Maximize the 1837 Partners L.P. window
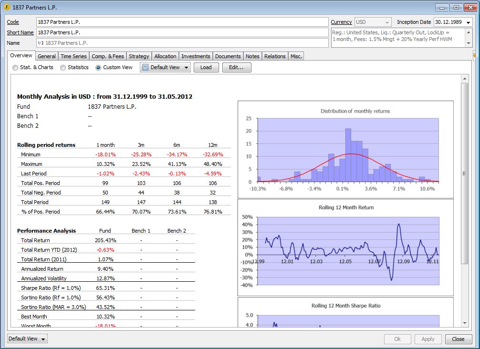Screen dimensions: 480x349 pos(457,8)
